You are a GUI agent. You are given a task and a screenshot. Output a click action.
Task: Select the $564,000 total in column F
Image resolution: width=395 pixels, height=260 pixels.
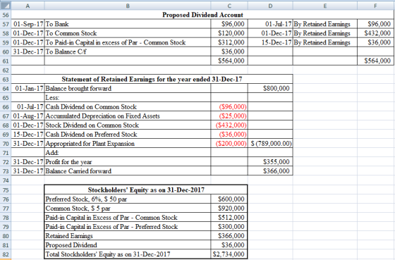point(375,61)
